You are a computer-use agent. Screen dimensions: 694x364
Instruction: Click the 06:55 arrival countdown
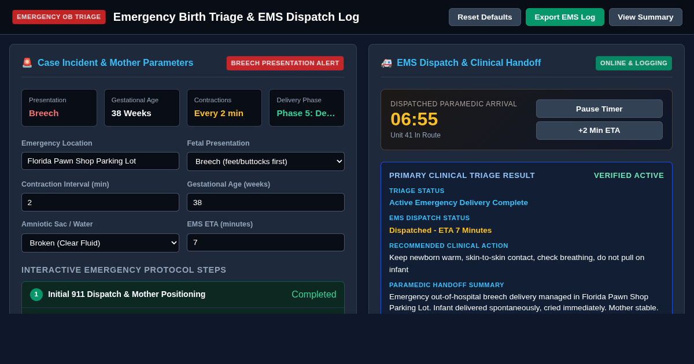coord(414,119)
